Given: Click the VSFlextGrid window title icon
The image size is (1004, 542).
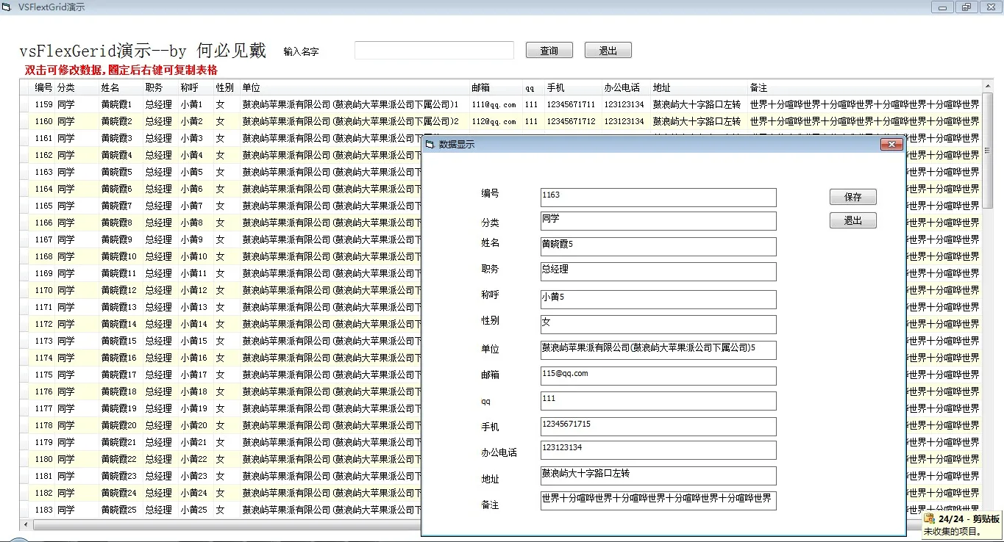Looking at the screenshot, I should pyautogui.click(x=8, y=7).
